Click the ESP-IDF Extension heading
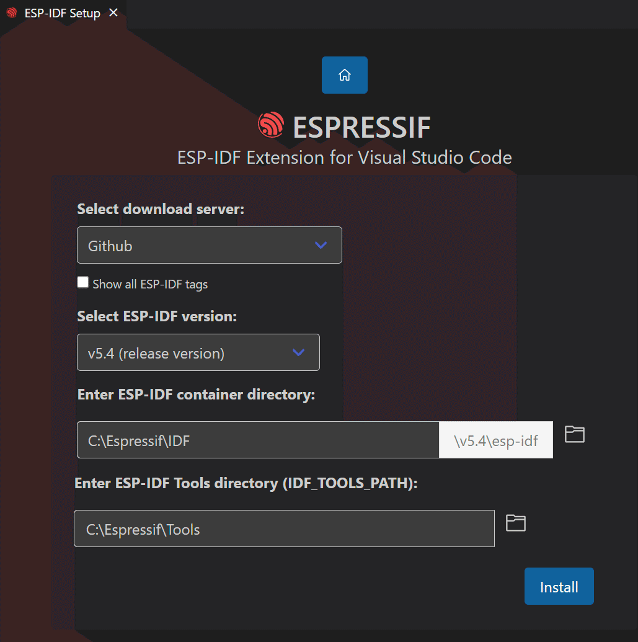 tap(345, 158)
